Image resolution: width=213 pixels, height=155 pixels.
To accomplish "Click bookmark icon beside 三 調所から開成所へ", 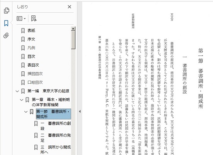I will (x=36, y=147).
